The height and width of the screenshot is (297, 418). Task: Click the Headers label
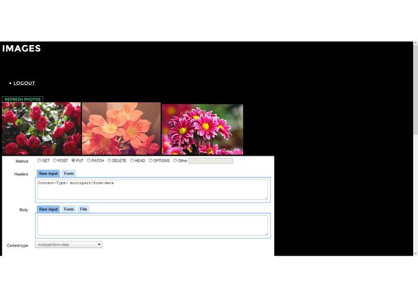pos(21,174)
